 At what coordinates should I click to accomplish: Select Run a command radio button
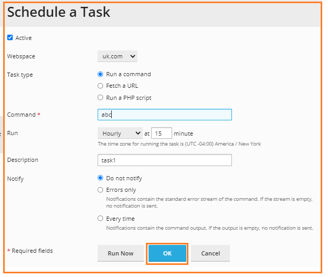[x=100, y=74]
